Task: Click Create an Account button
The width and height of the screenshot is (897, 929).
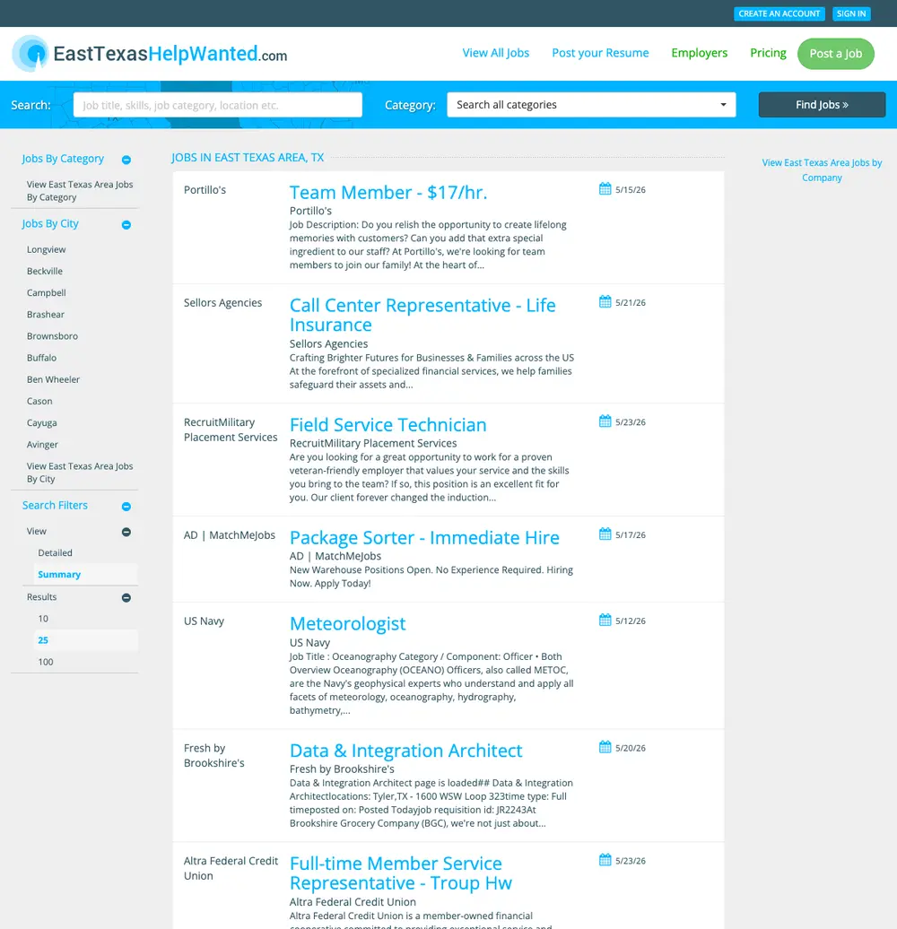Action: pyautogui.click(x=779, y=13)
